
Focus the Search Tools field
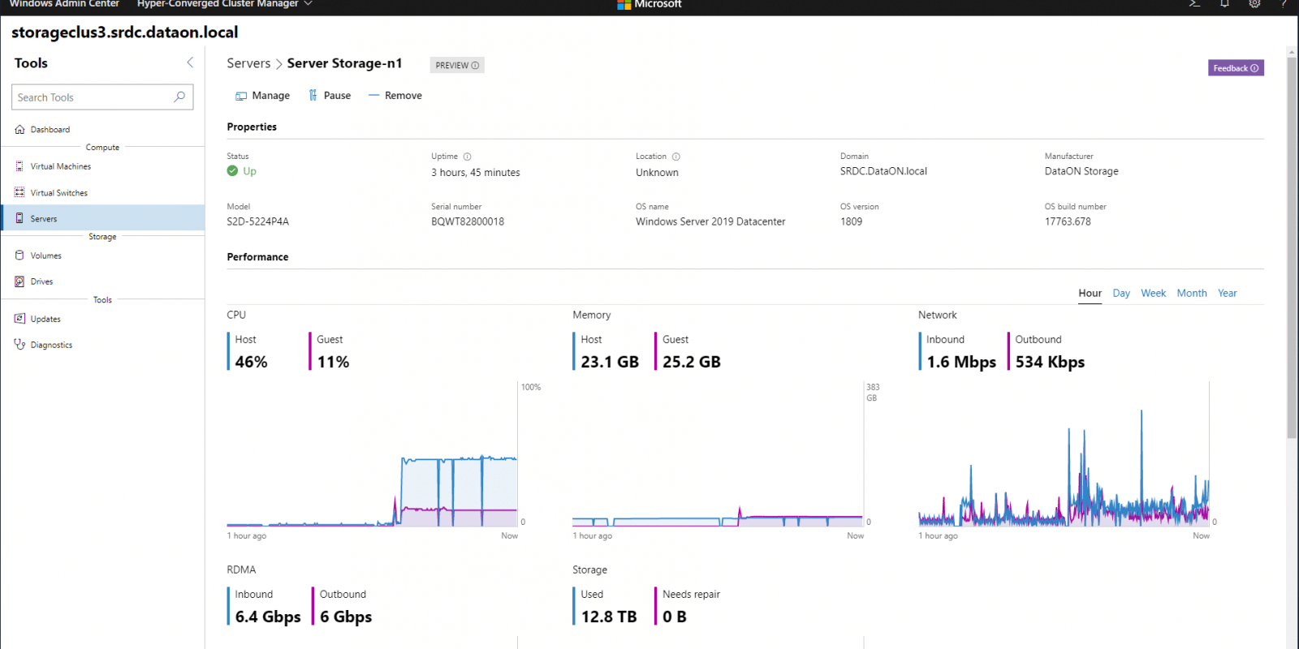coord(102,97)
